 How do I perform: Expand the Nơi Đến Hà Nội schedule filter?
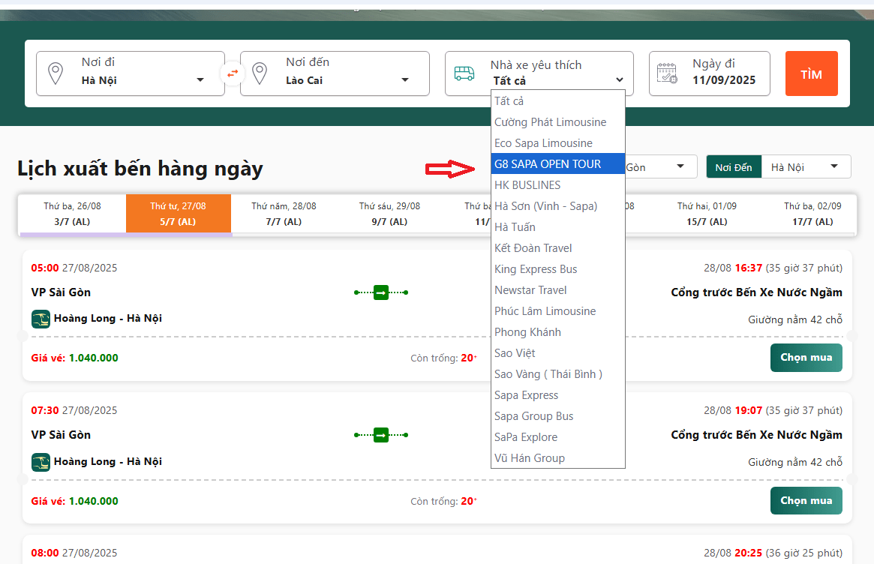click(x=806, y=167)
